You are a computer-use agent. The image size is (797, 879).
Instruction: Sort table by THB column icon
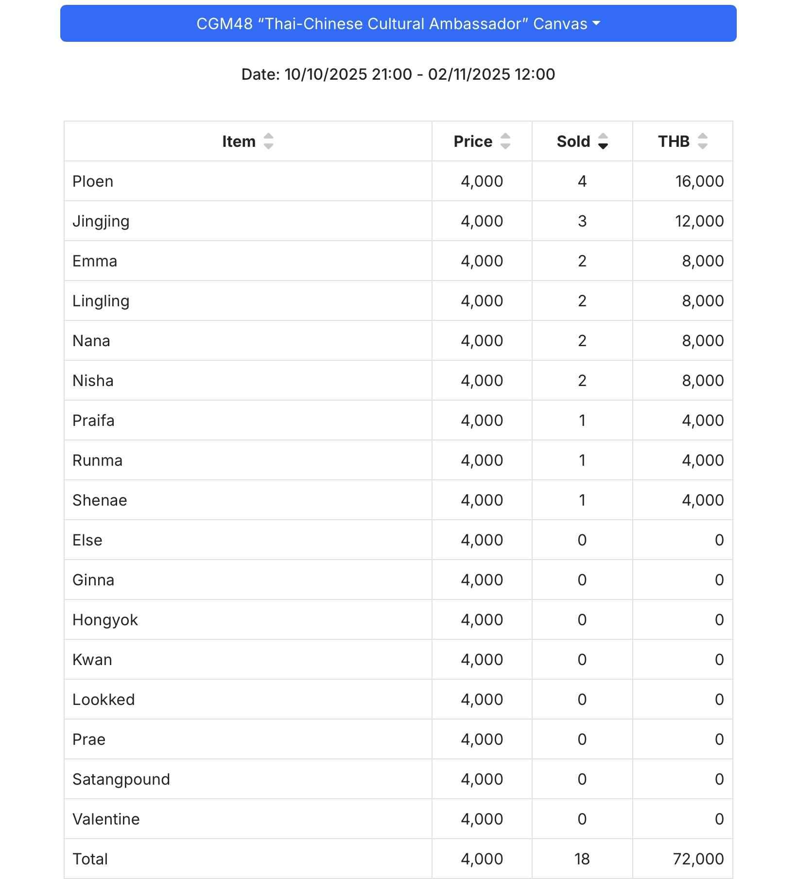click(703, 141)
